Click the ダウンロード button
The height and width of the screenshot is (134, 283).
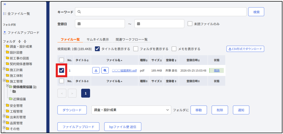pos(72,110)
